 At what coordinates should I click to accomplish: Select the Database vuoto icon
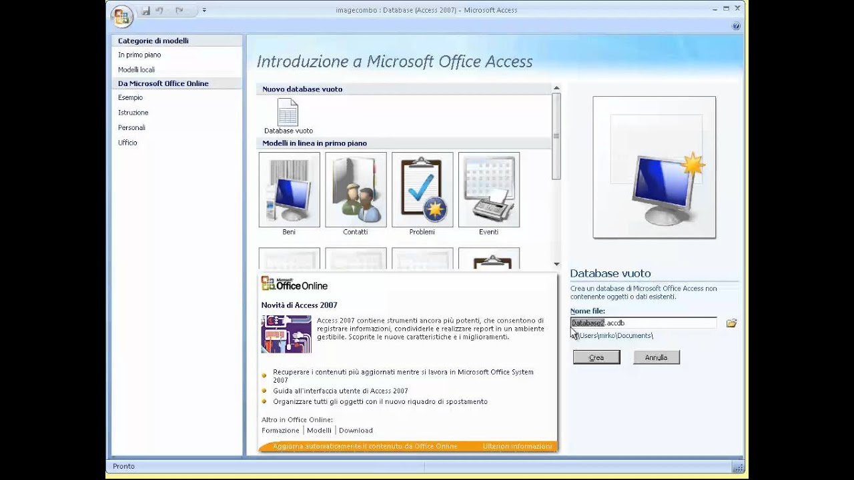click(288, 116)
